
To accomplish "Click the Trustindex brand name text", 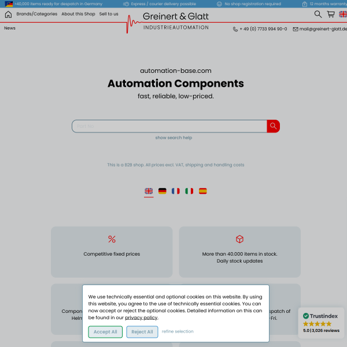I will (323, 316).
